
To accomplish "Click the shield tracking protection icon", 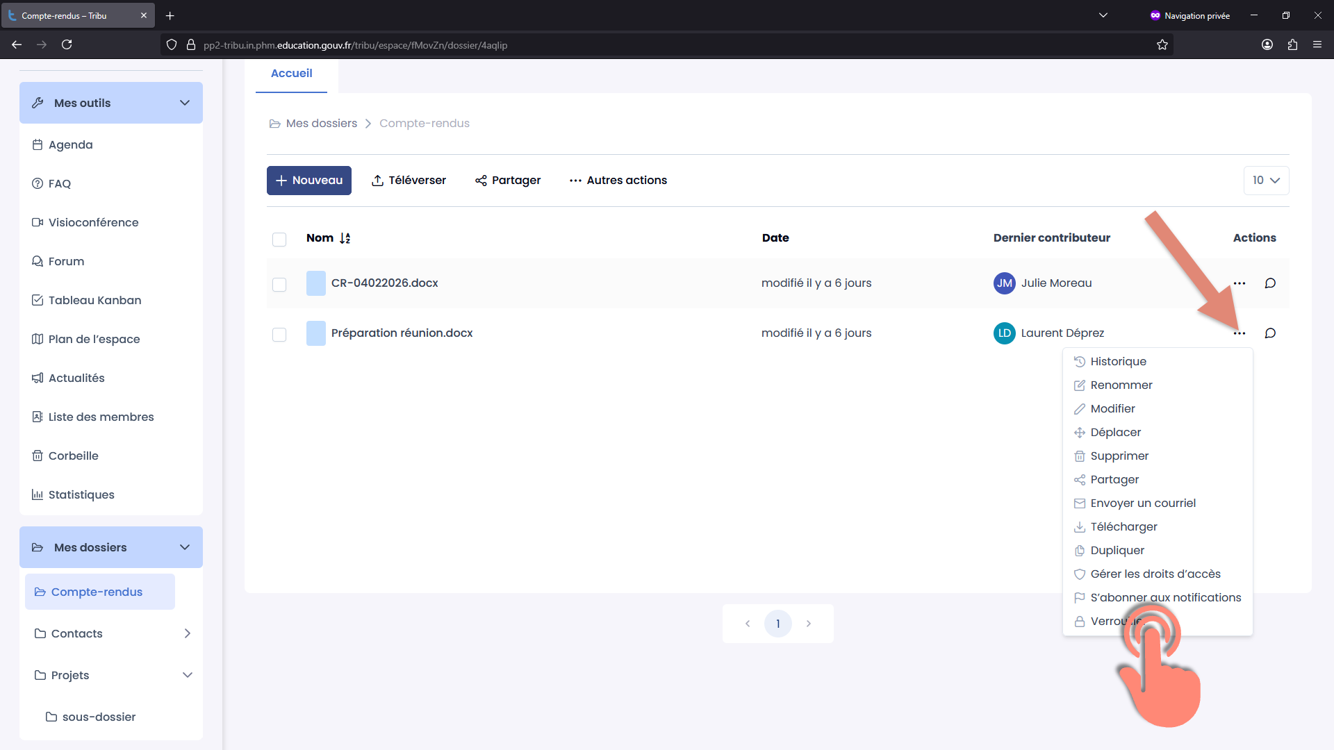I will 172,44.
